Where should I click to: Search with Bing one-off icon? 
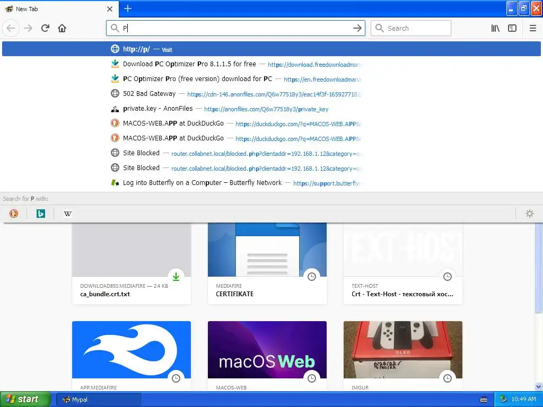click(x=40, y=214)
